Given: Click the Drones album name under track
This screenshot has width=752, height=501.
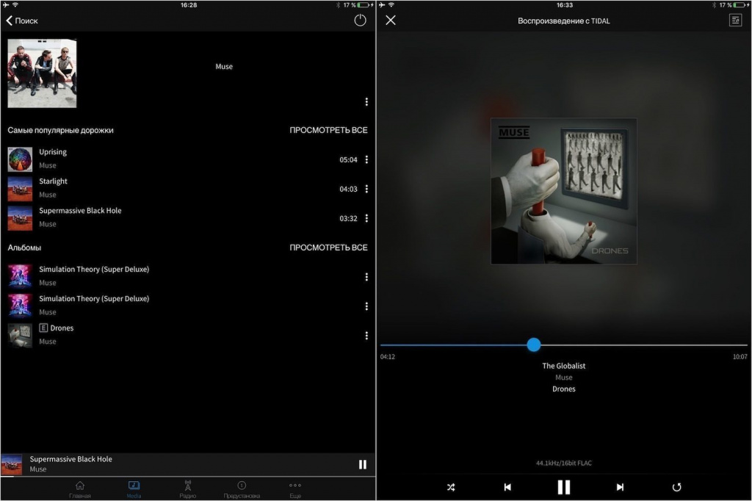Looking at the screenshot, I should 564,389.
